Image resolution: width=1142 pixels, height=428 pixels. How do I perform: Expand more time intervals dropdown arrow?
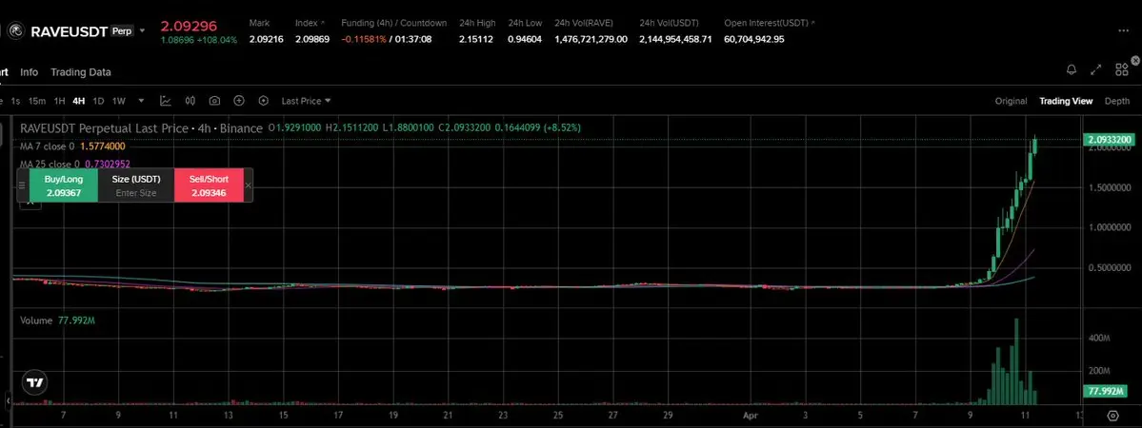point(141,101)
